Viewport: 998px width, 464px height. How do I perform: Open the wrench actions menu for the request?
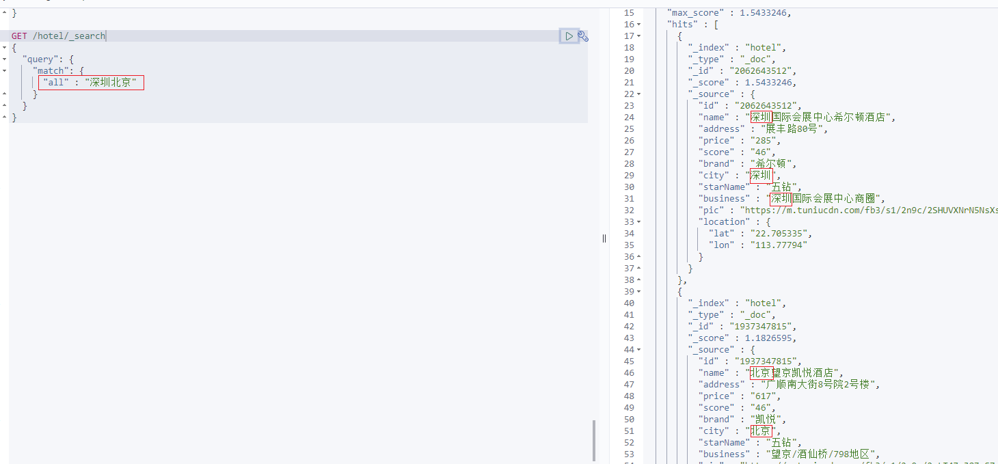coord(583,36)
